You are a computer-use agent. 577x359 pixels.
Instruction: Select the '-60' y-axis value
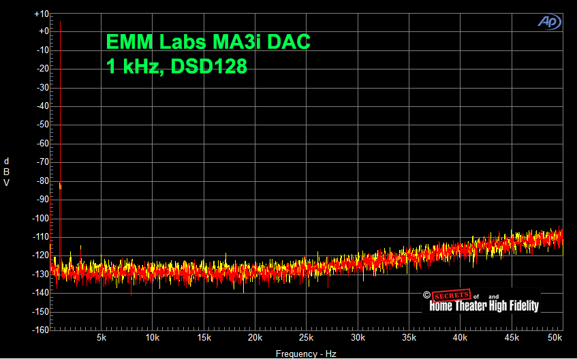pos(43,144)
